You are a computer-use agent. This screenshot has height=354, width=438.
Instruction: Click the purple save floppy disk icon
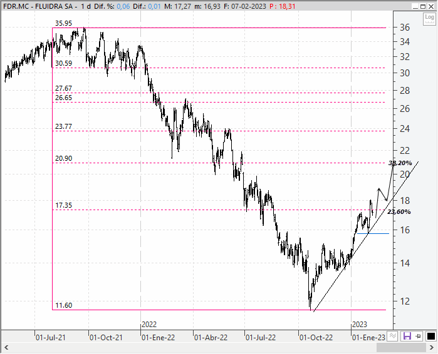(407, 336)
